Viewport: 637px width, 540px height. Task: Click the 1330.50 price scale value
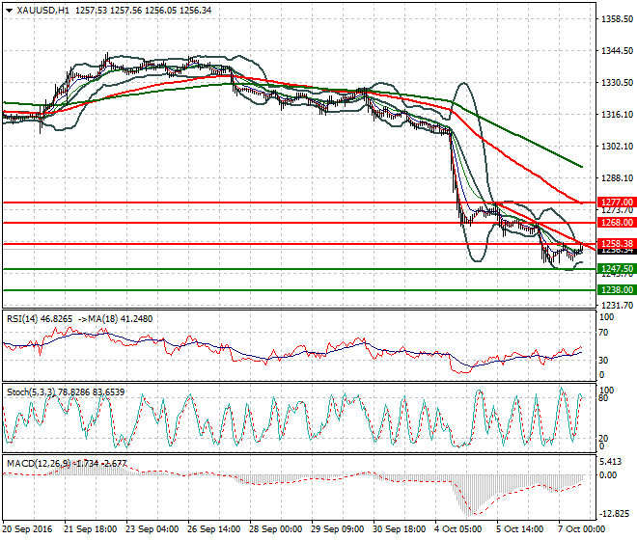point(617,82)
